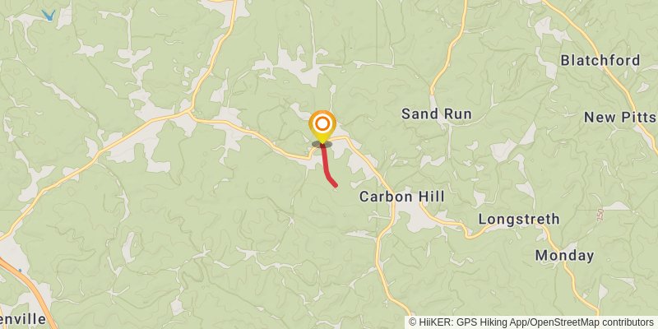Screen dimensions: 658x329
Task: Click the yellow road junction west of pin
Action: pyautogui.click(x=191, y=114)
